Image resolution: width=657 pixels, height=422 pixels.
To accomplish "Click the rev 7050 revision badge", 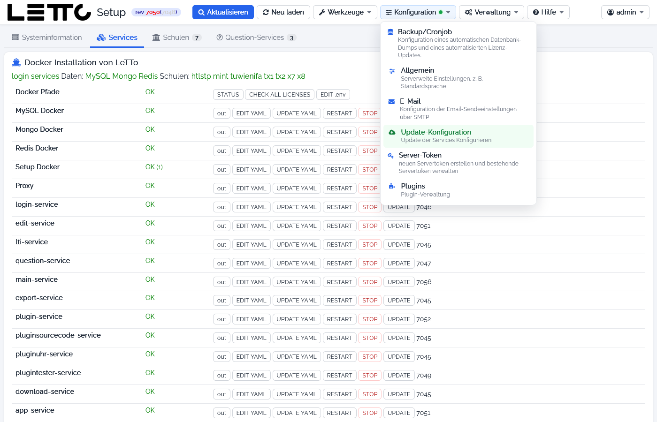I will coord(156,12).
